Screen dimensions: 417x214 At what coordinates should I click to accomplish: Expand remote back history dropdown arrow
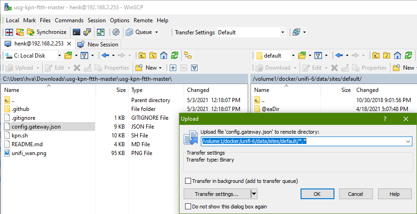pyautogui.click(x=347, y=56)
